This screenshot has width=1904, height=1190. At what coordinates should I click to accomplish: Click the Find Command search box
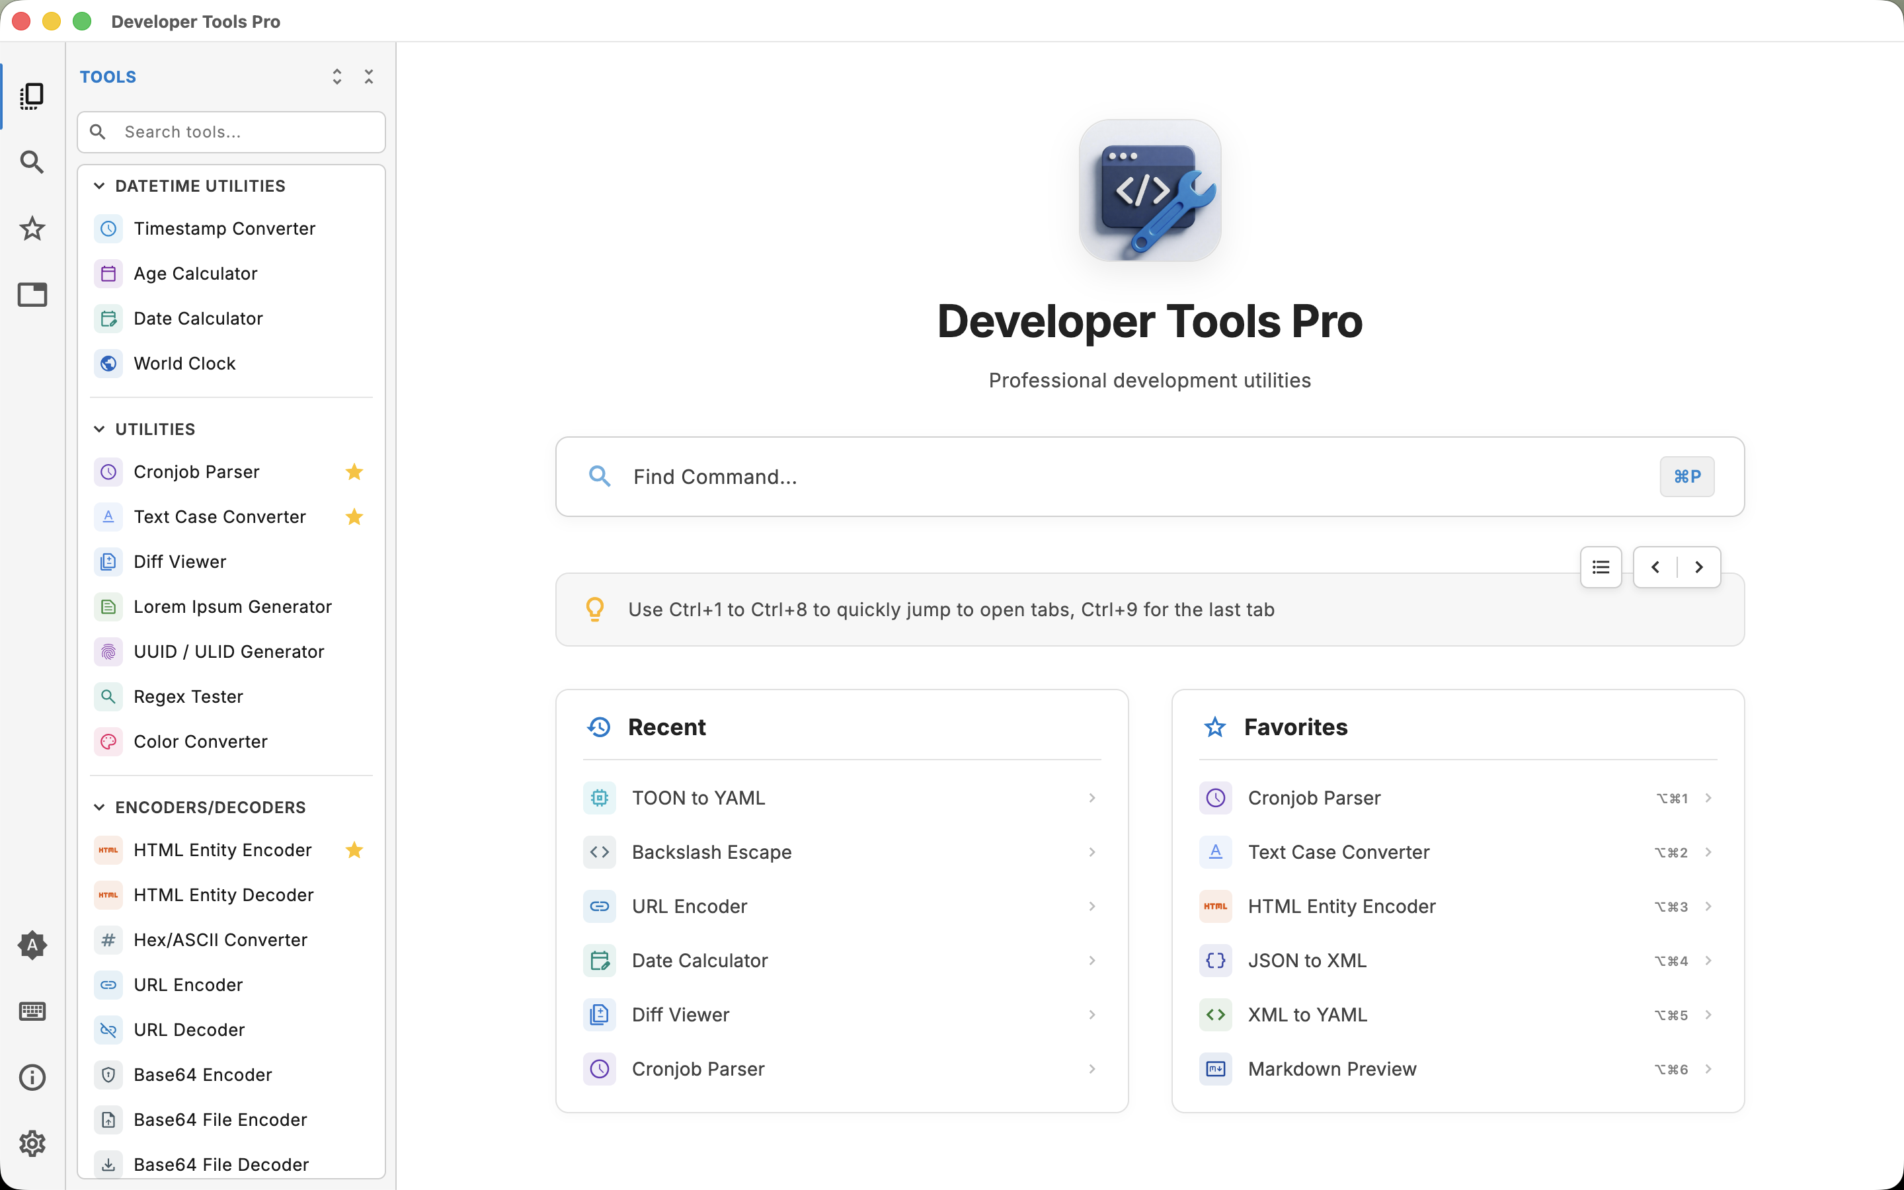tap(1150, 476)
